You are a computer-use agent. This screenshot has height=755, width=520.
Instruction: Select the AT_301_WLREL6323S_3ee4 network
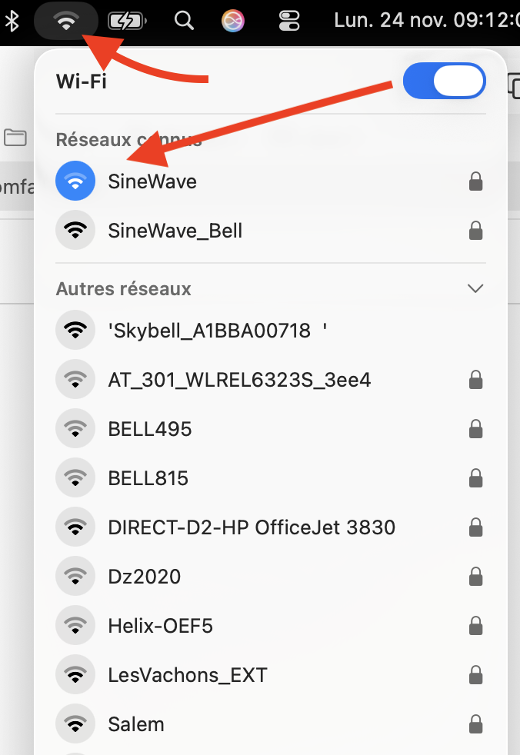tap(270, 380)
